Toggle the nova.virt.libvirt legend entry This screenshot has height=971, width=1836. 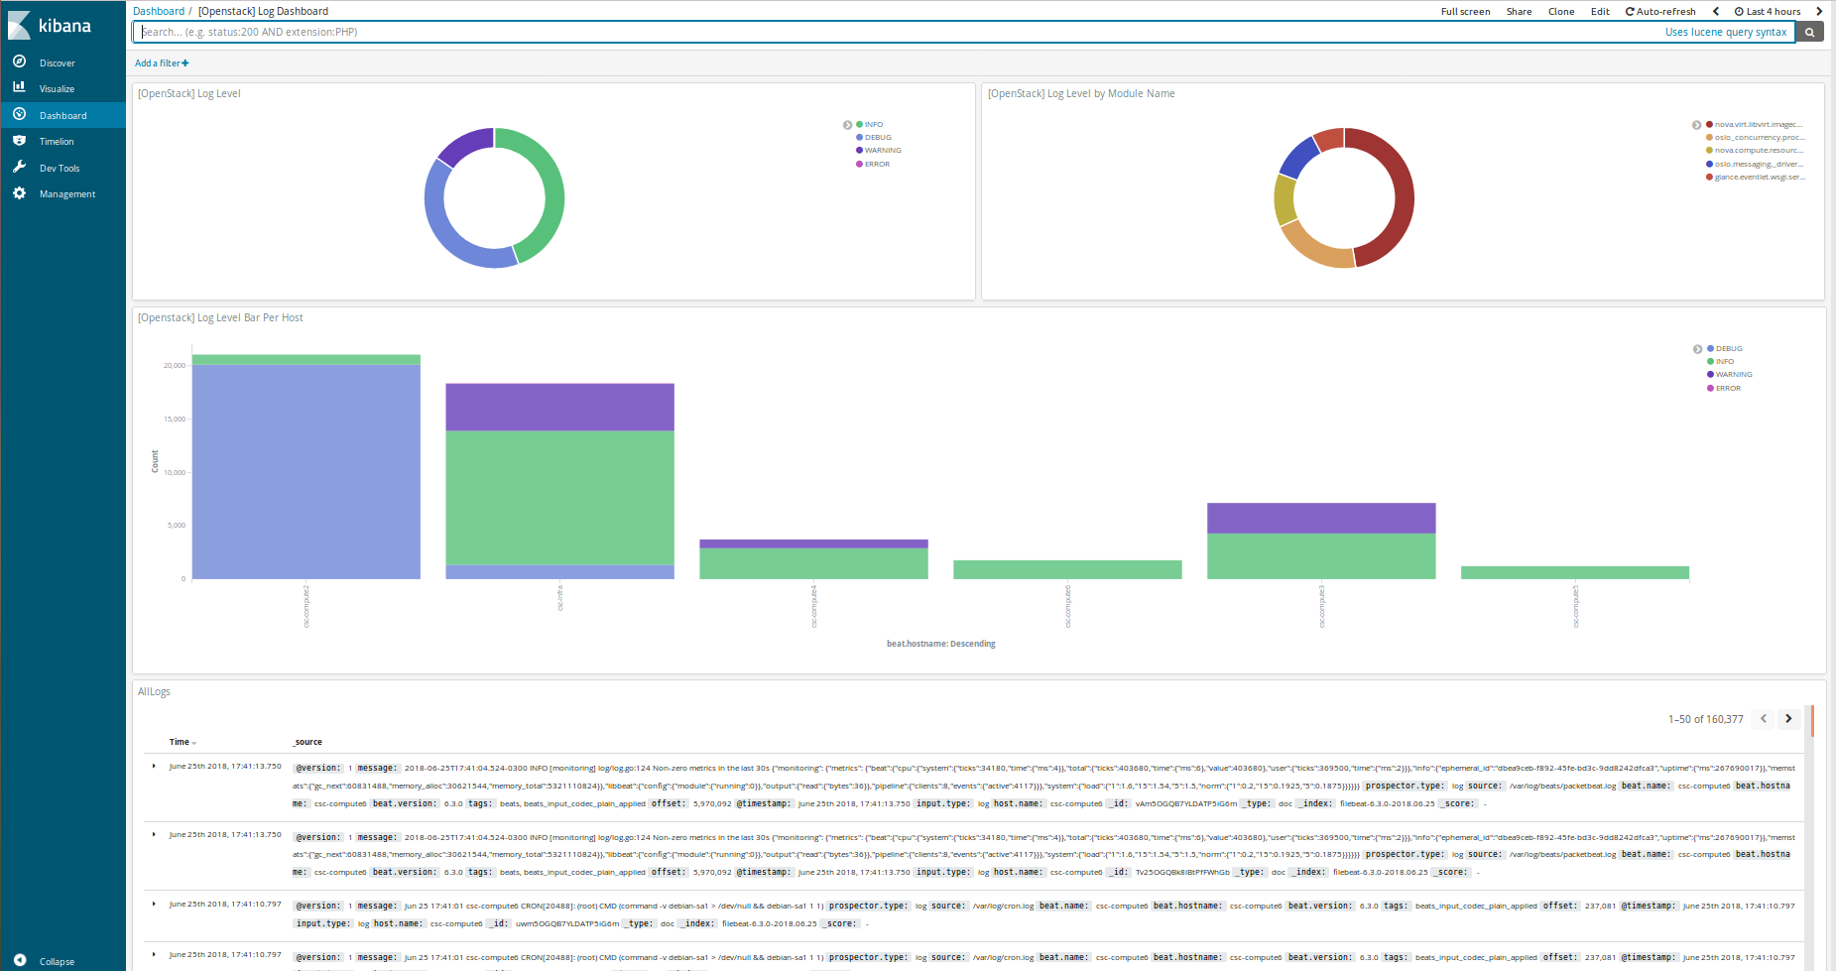tap(1756, 124)
